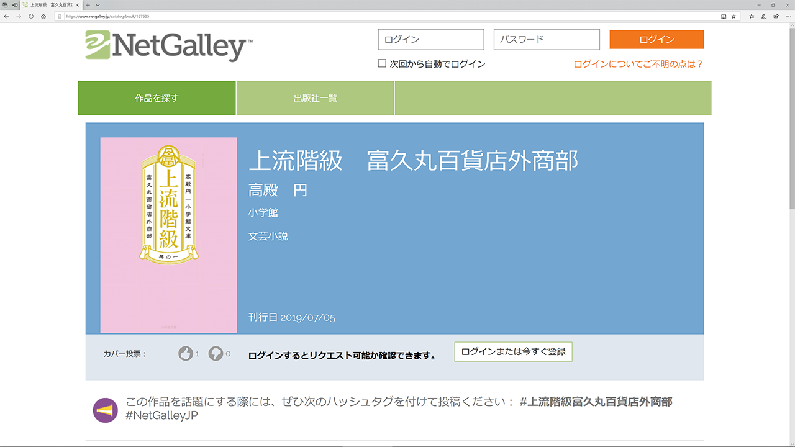The height and width of the screenshot is (447, 795).
Task: Open reading view book icon
Action: (724, 16)
